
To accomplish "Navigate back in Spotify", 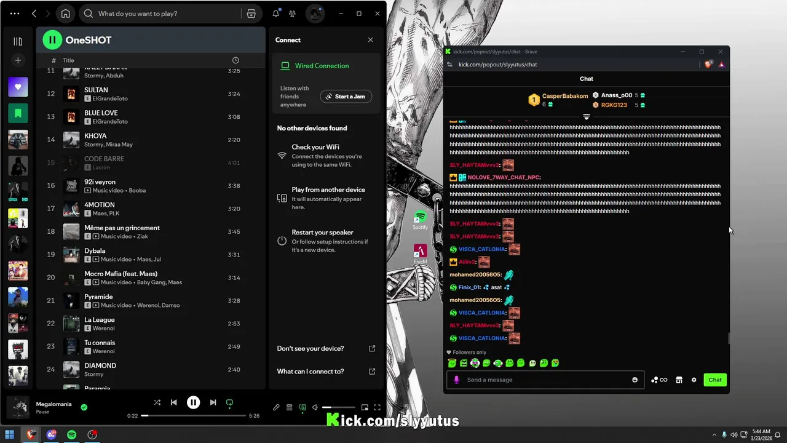I will click(34, 14).
